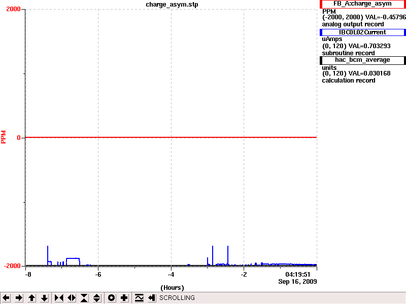Click the 'units' label under hac_bcm_average
The height and width of the screenshot is (304, 406).
point(329,67)
